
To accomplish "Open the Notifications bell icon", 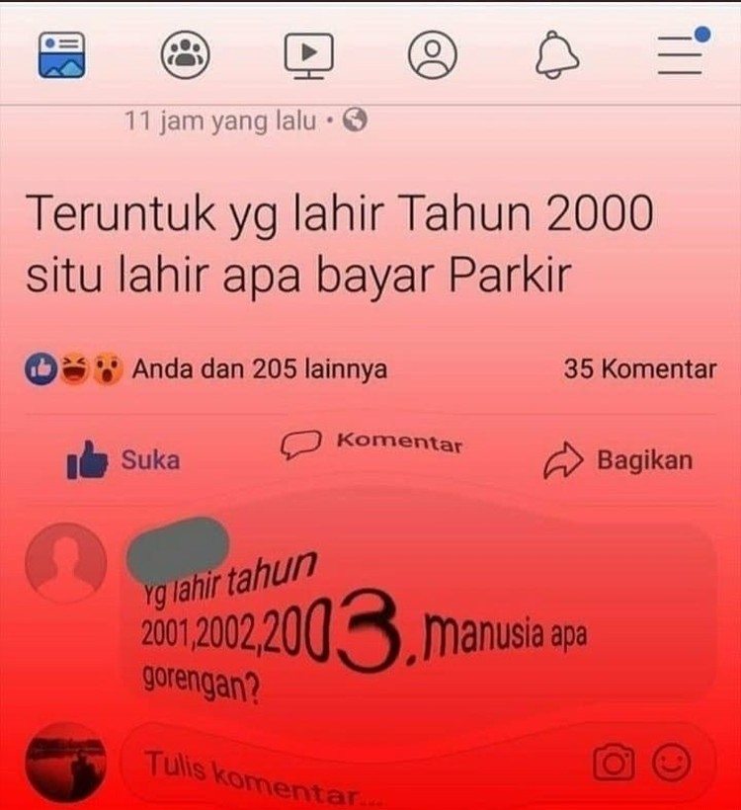I will (556, 54).
